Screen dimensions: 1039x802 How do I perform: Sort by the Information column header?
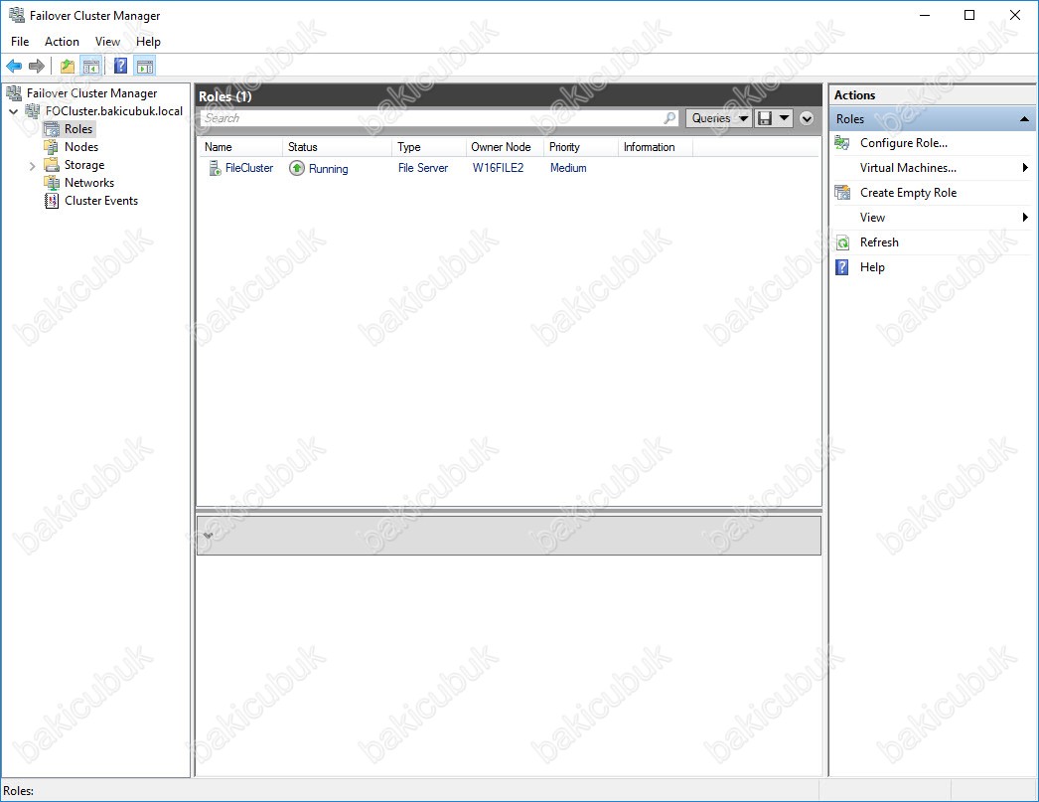655,147
